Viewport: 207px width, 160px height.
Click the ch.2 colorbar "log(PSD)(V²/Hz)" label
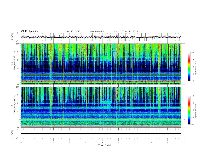[x=196, y=111]
